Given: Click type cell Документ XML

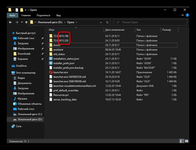Looking at the screenshot, I should [145, 86].
